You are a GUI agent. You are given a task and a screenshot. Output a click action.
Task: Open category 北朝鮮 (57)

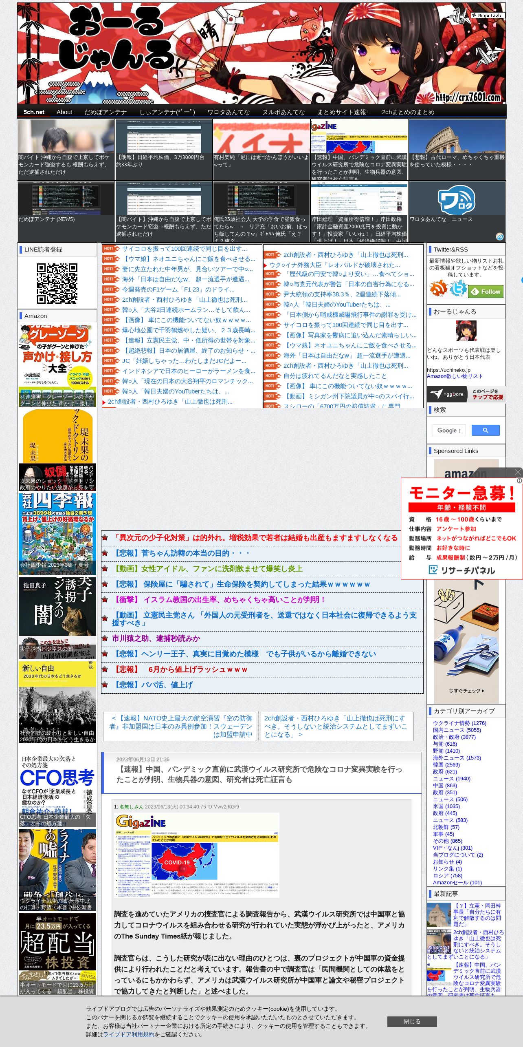446,827
